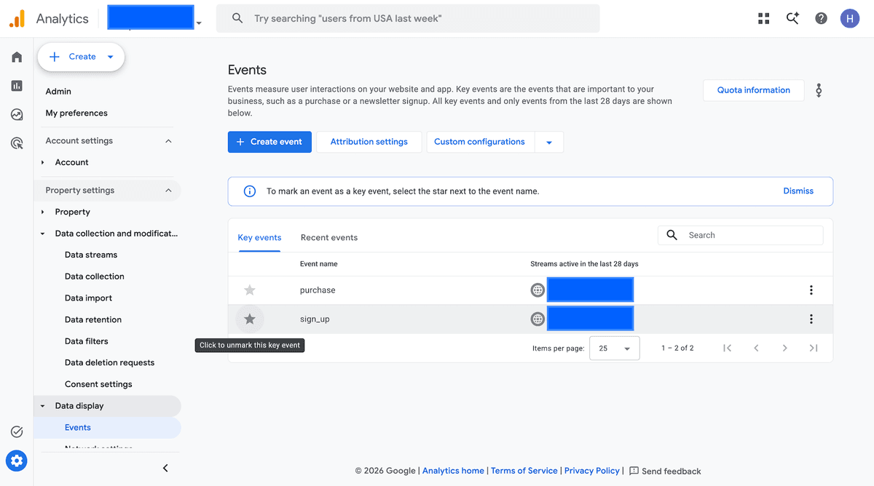Image resolution: width=874 pixels, height=486 pixels.
Task: Unmark purchase as a key event star
Action: pyautogui.click(x=250, y=290)
